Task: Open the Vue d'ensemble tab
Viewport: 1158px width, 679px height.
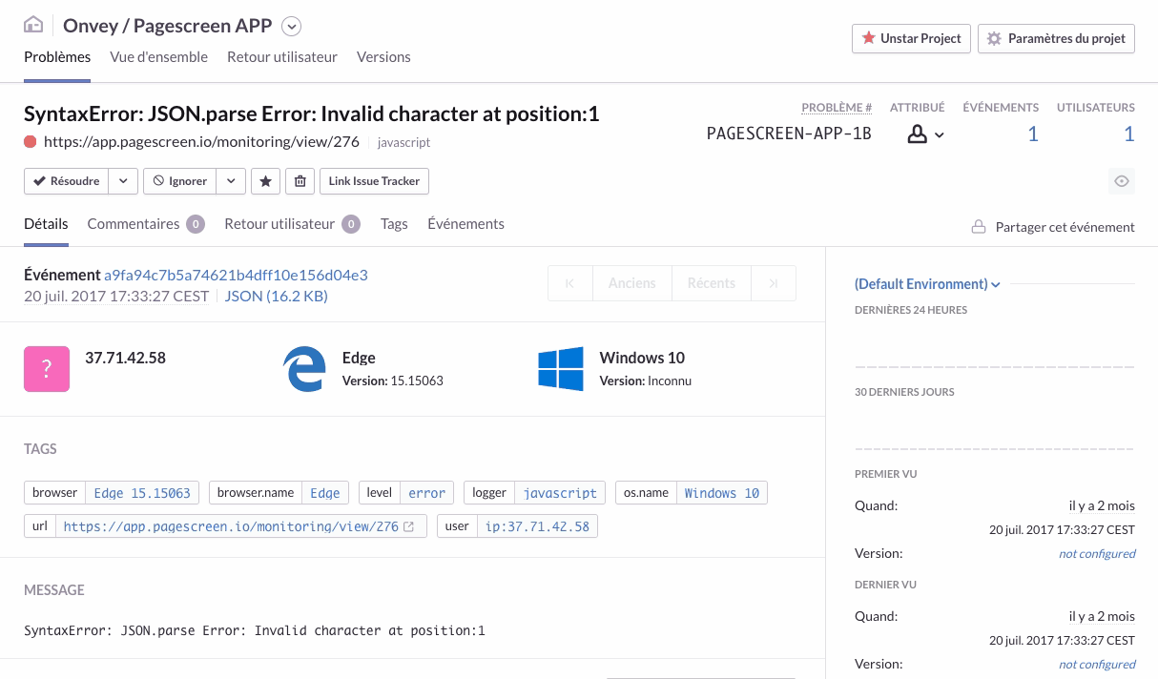Action: click(159, 57)
